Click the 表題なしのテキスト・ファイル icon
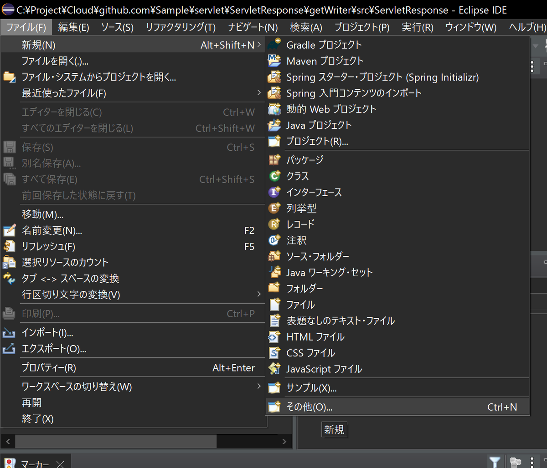This screenshot has width=547, height=468. [274, 320]
